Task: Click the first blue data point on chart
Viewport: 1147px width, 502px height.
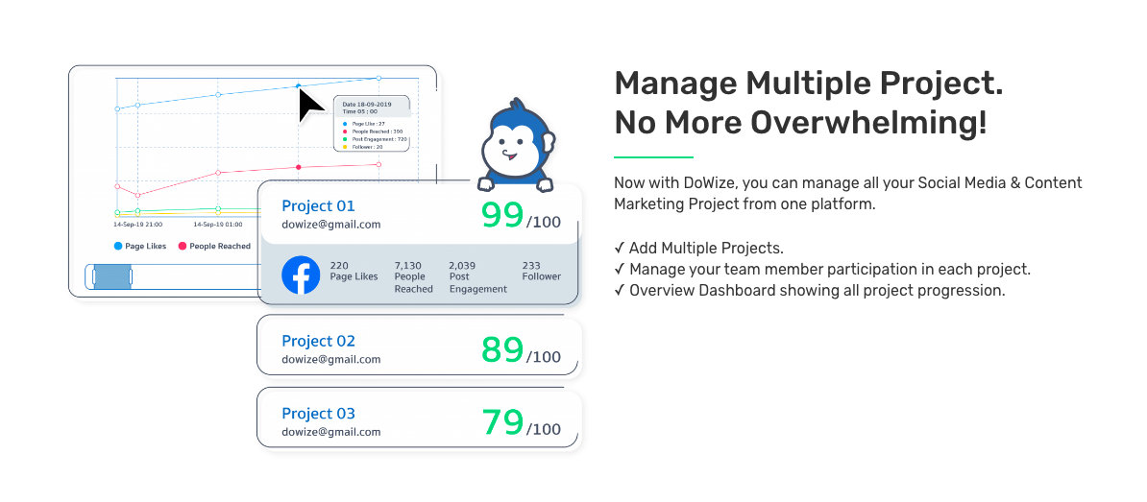Action: tap(117, 108)
